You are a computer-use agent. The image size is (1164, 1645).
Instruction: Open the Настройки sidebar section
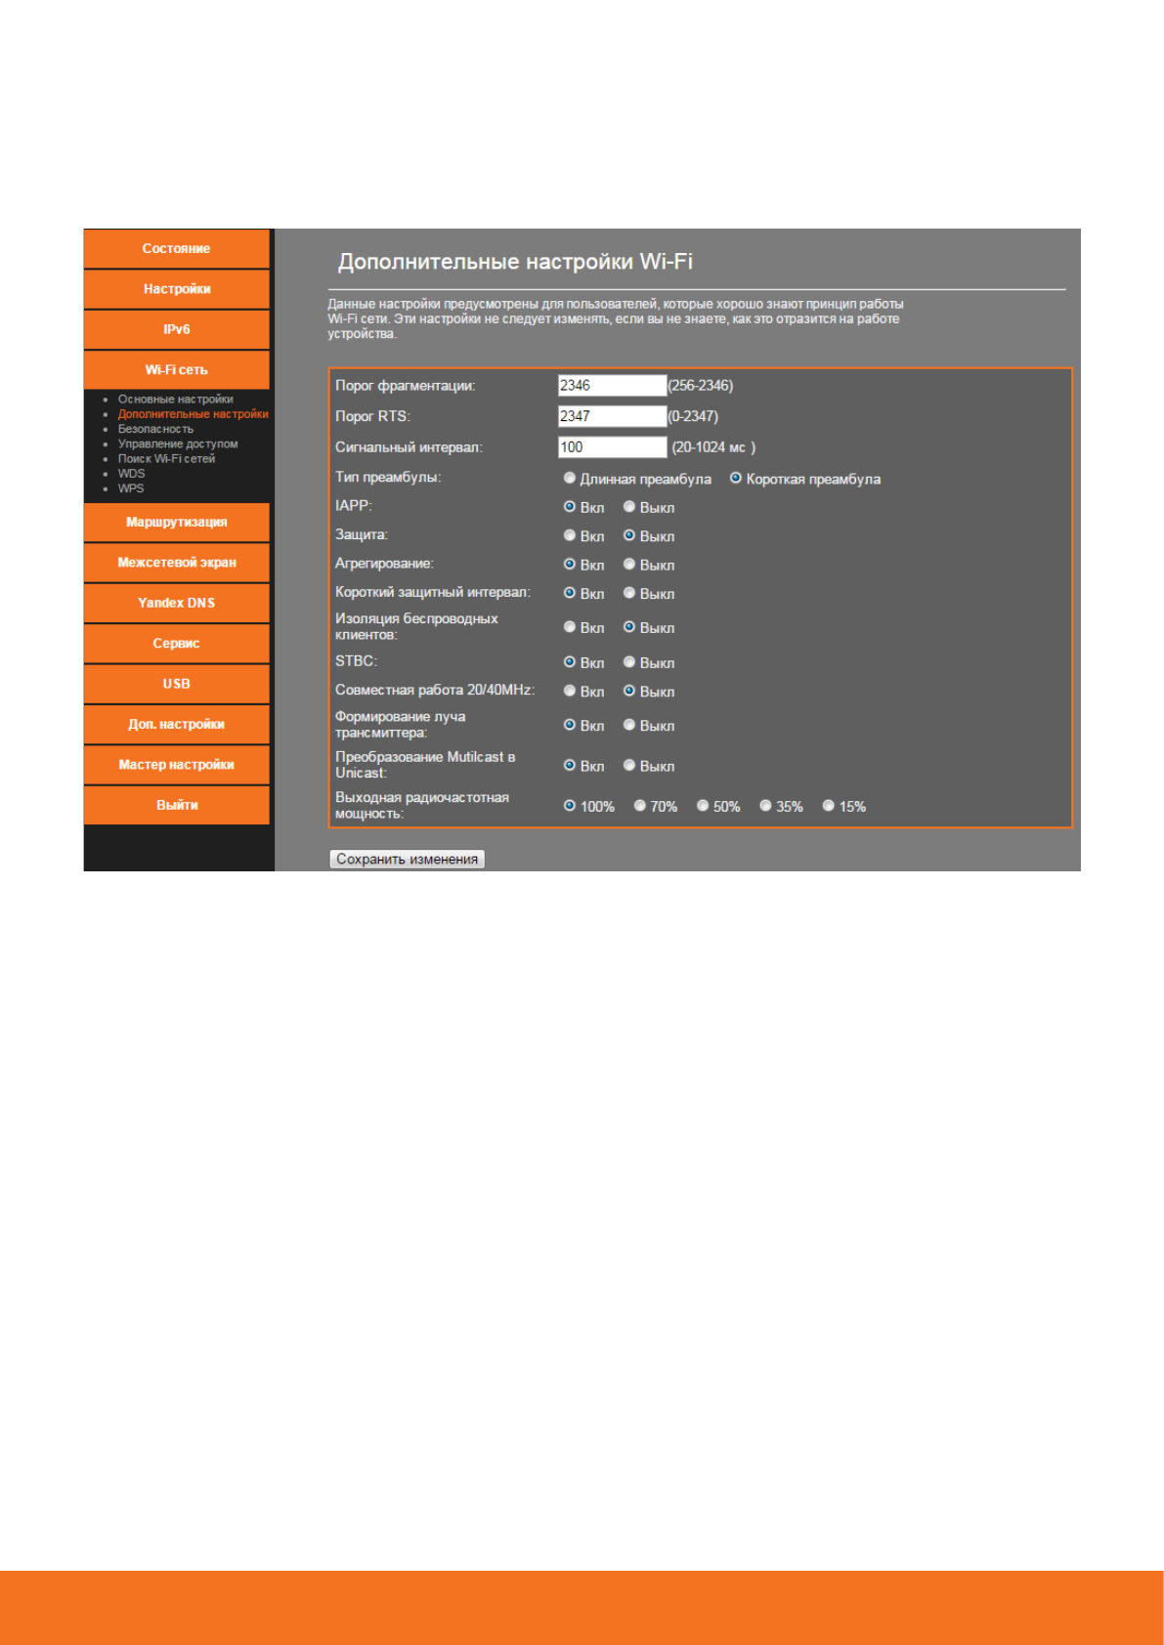coord(176,289)
